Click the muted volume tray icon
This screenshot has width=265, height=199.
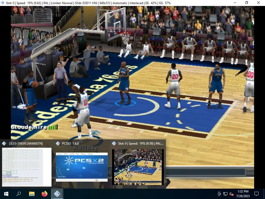(232, 194)
